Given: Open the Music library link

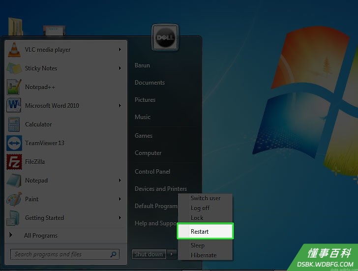Looking at the screenshot, I should [143, 117].
